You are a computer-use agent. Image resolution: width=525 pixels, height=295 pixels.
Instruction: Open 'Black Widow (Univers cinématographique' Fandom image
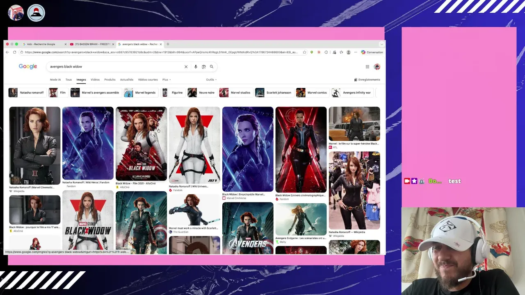point(301,150)
